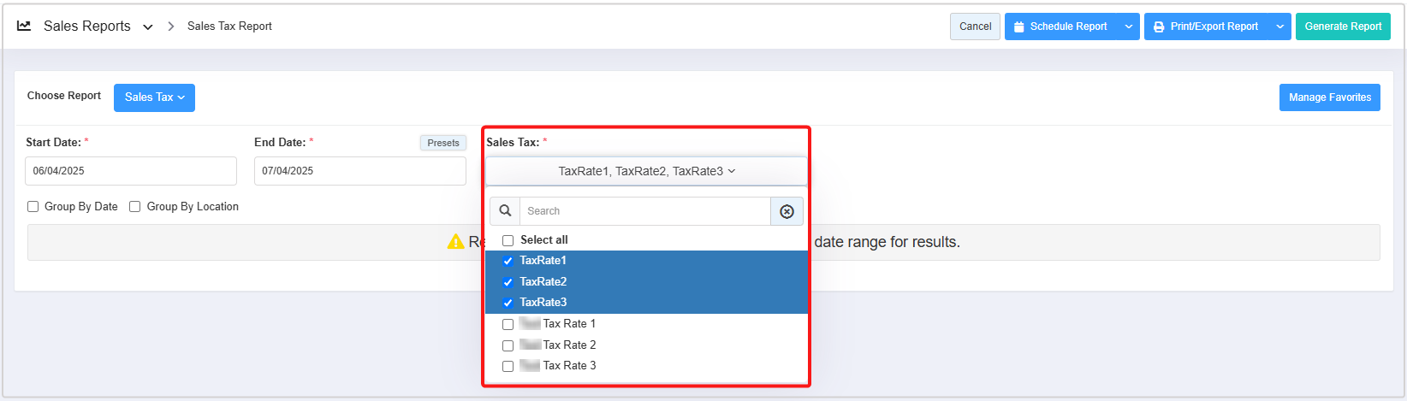Open Manage Favorites
The height and width of the screenshot is (401, 1407).
click(1329, 97)
